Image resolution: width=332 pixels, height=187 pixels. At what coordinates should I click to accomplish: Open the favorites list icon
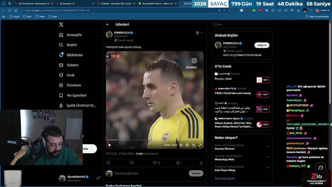pos(286,10)
